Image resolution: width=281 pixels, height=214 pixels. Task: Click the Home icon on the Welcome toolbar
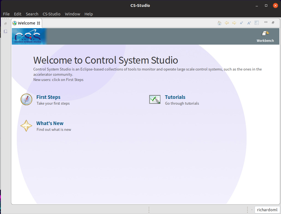pos(219,23)
